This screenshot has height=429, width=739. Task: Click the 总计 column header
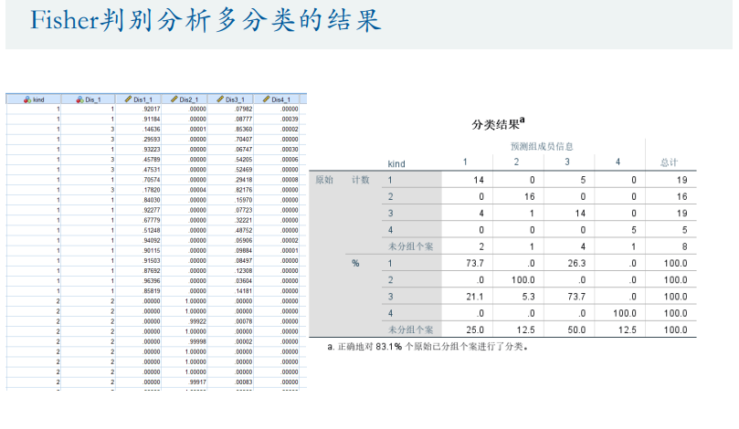pyautogui.click(x=669, y=162)
